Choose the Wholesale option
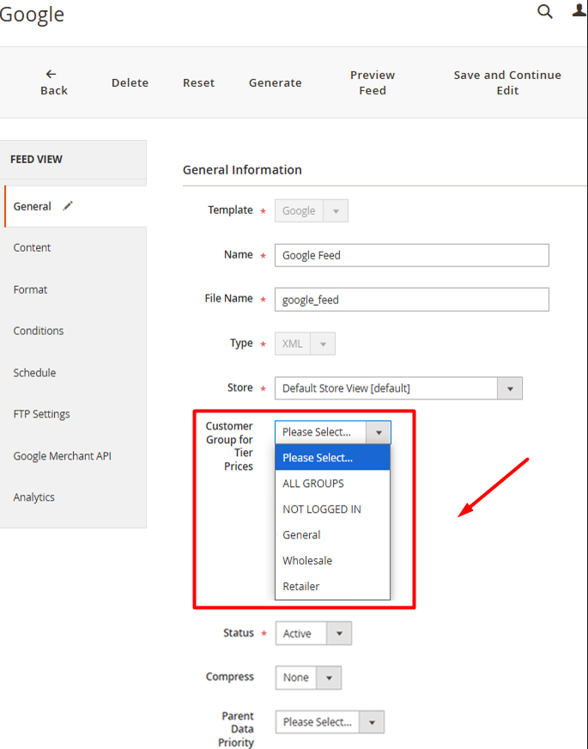 (x=333, y=561)
